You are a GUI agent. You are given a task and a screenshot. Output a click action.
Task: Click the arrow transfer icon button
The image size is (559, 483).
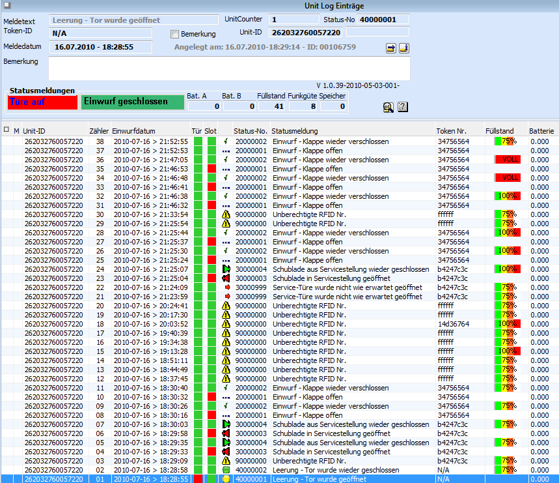tap(390, 48)
